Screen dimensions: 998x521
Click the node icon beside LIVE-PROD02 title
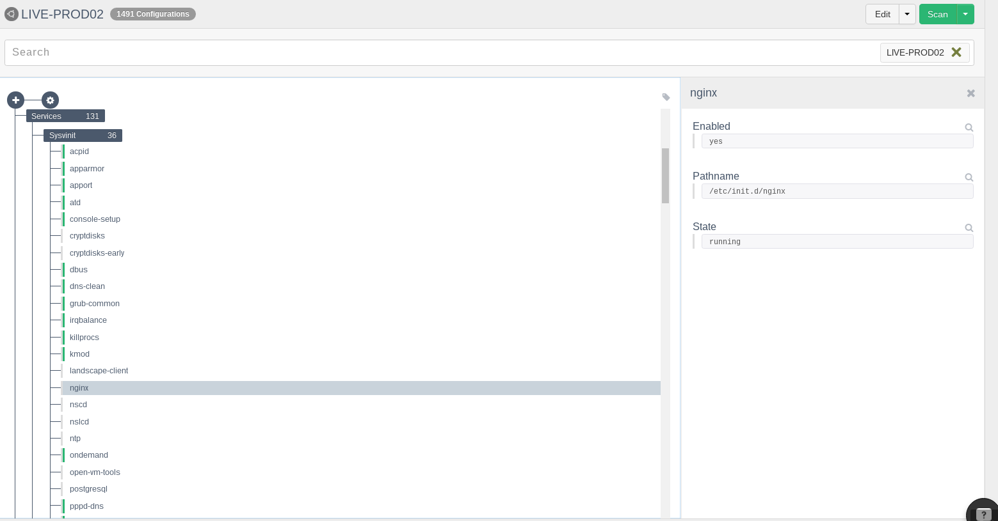pos(11,14)
